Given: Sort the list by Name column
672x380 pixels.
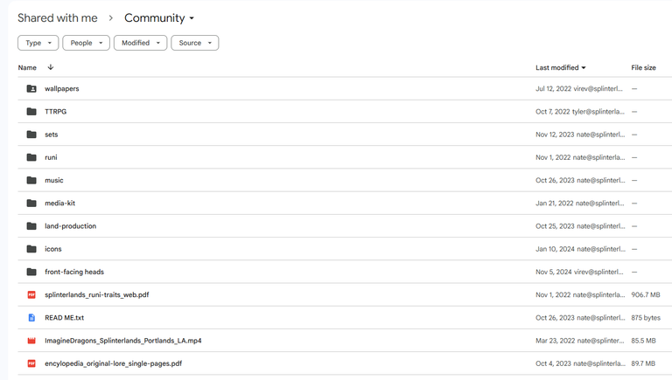Looking at the screenshot, I should (x=27, y=67).
